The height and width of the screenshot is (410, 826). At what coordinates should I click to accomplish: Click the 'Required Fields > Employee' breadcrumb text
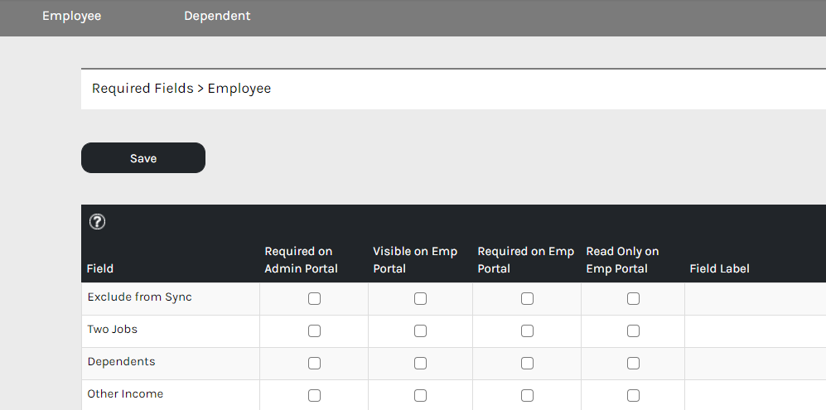pos(181,88)
